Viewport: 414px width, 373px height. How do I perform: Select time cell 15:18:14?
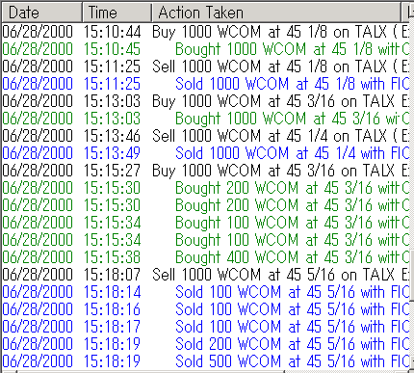click(x=112, y=292)
